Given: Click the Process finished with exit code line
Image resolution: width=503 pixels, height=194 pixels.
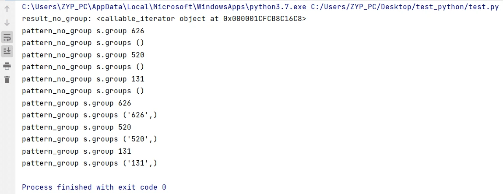Looking at the screenshot, I should tap(94, 187).
